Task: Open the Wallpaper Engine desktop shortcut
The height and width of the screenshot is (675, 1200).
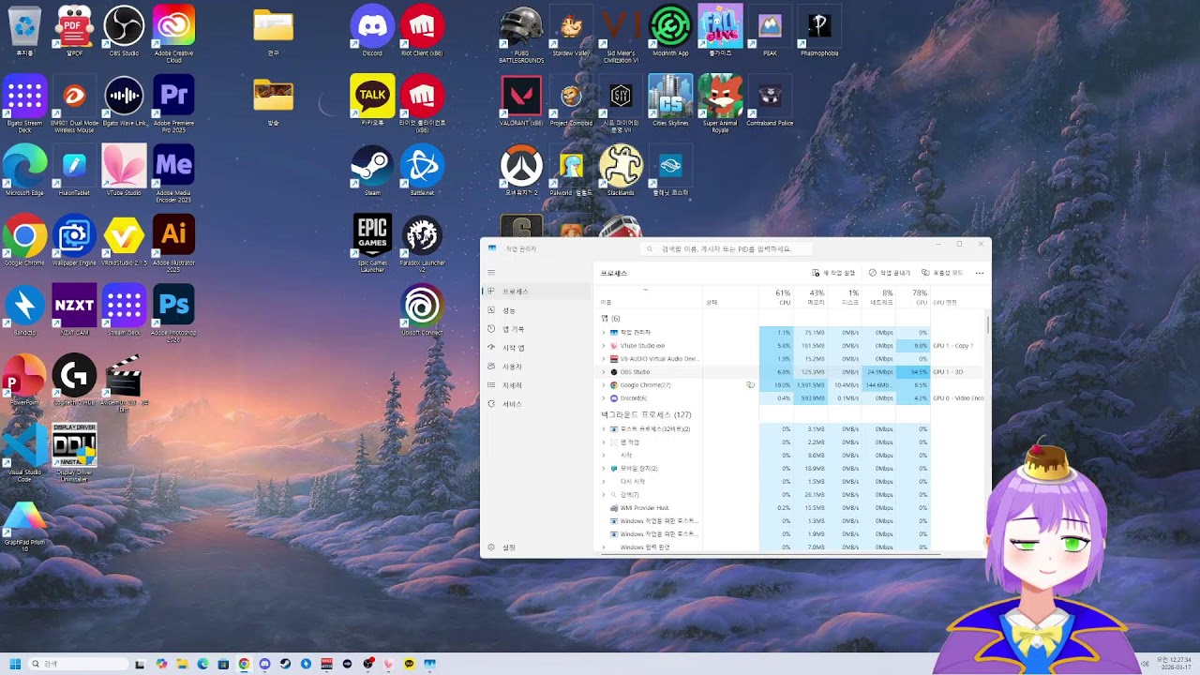Action: [74, 241]
